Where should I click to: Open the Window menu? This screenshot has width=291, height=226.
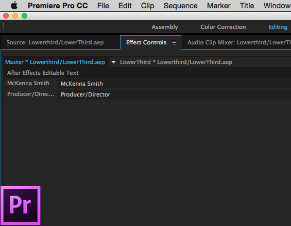pos(277,6)
